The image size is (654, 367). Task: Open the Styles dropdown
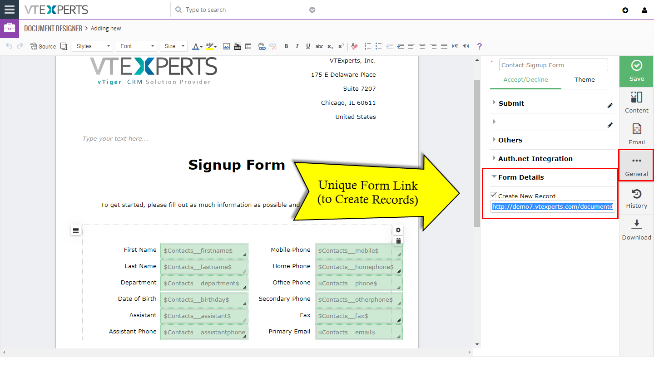pyautogui.click(x=92, y=46)
